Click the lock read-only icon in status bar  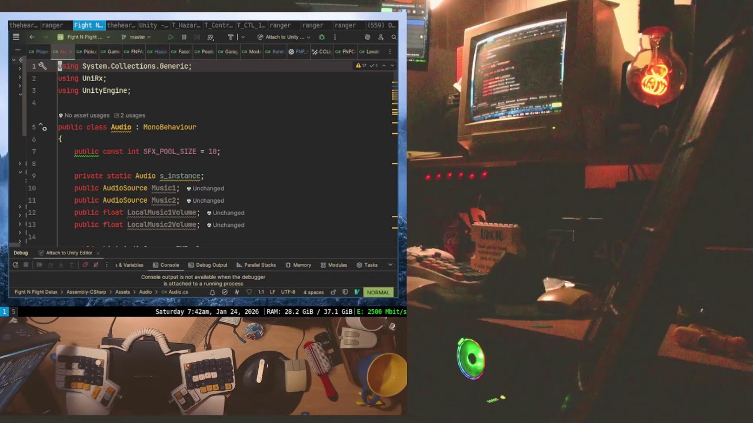[x=334, y=292]
